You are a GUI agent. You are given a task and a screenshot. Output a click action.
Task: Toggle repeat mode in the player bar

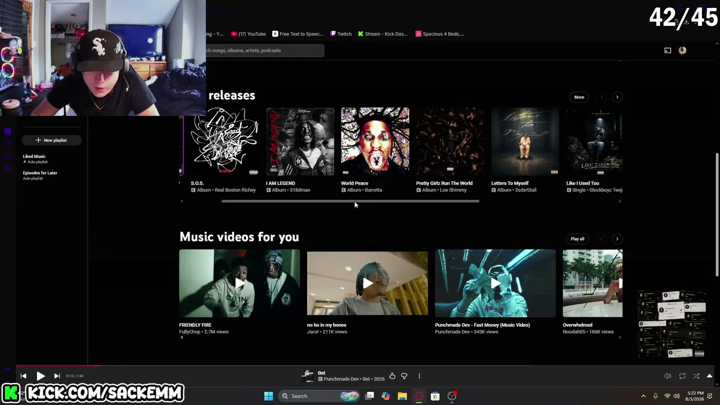(x=682, y=376)
